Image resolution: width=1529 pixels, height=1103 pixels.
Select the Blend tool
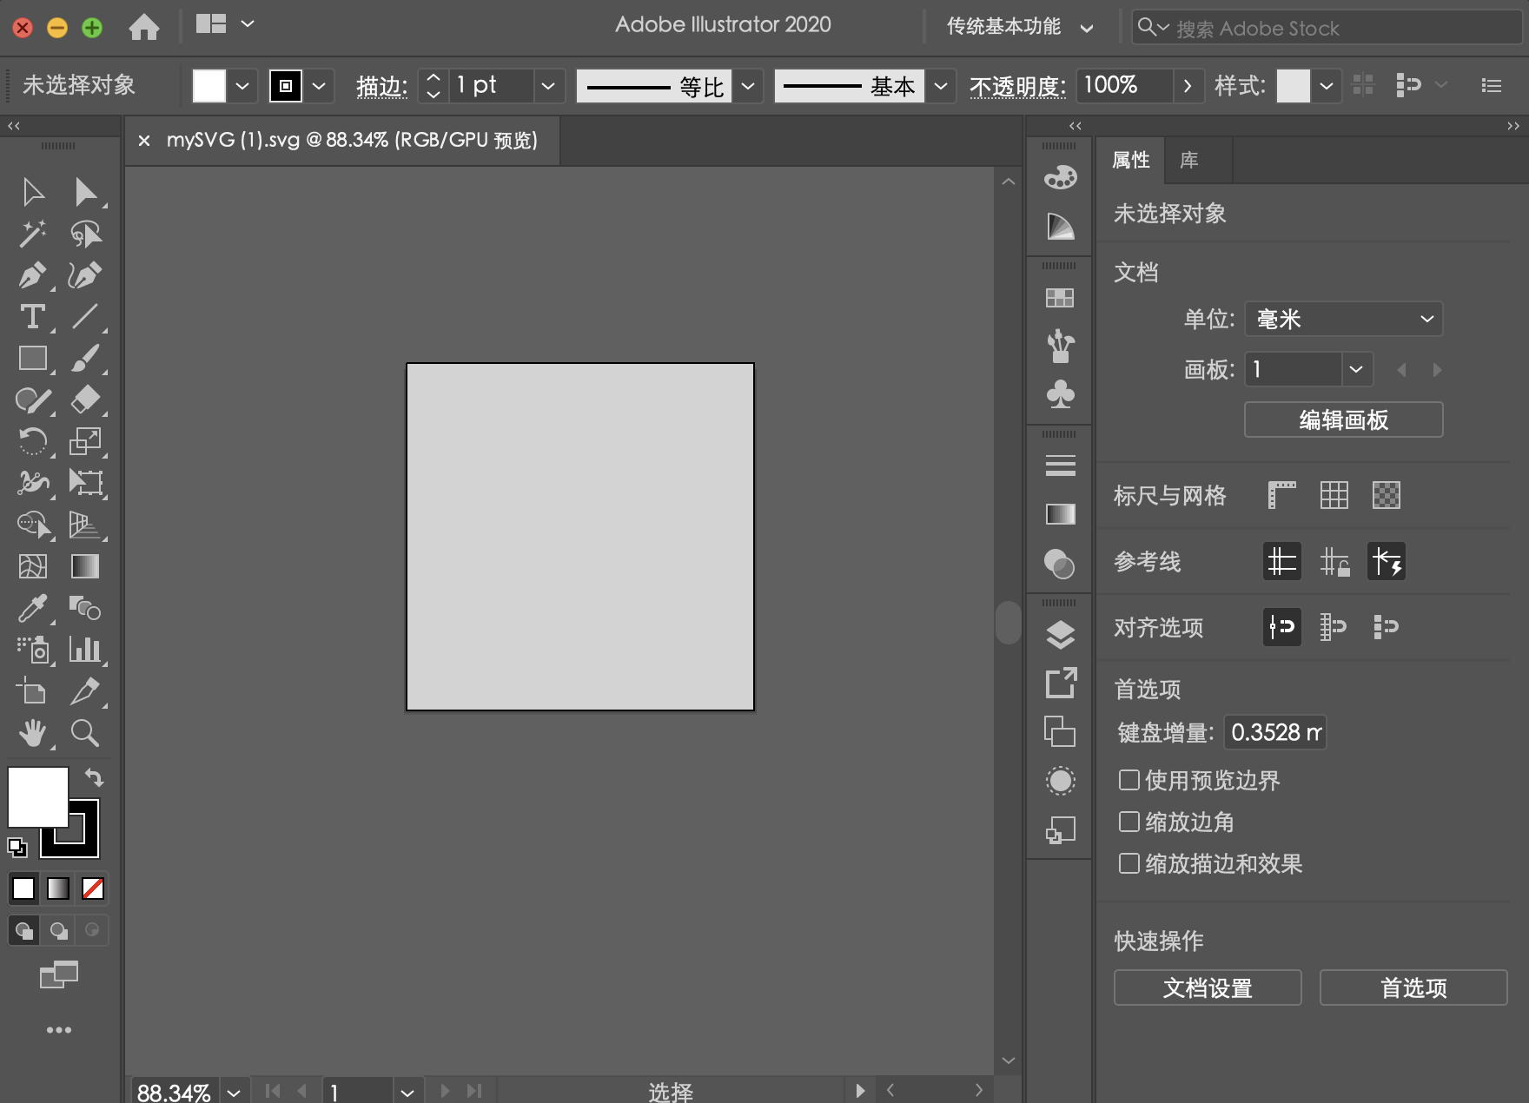(85, 608)
